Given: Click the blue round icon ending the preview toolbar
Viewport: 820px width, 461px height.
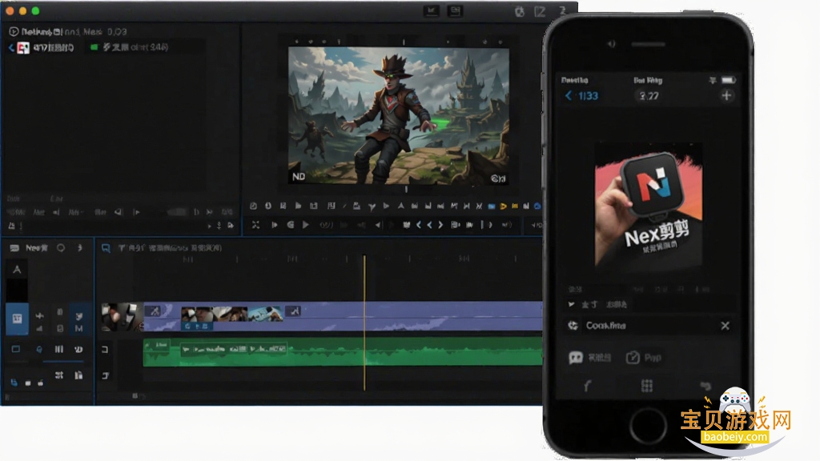Looking at the screenshot, I should (537, 206).
